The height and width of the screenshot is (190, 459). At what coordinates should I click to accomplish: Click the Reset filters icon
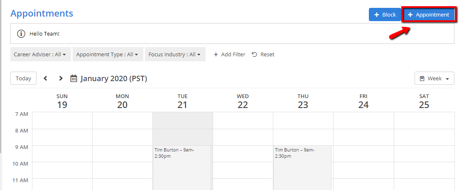[x=255, y=54]
